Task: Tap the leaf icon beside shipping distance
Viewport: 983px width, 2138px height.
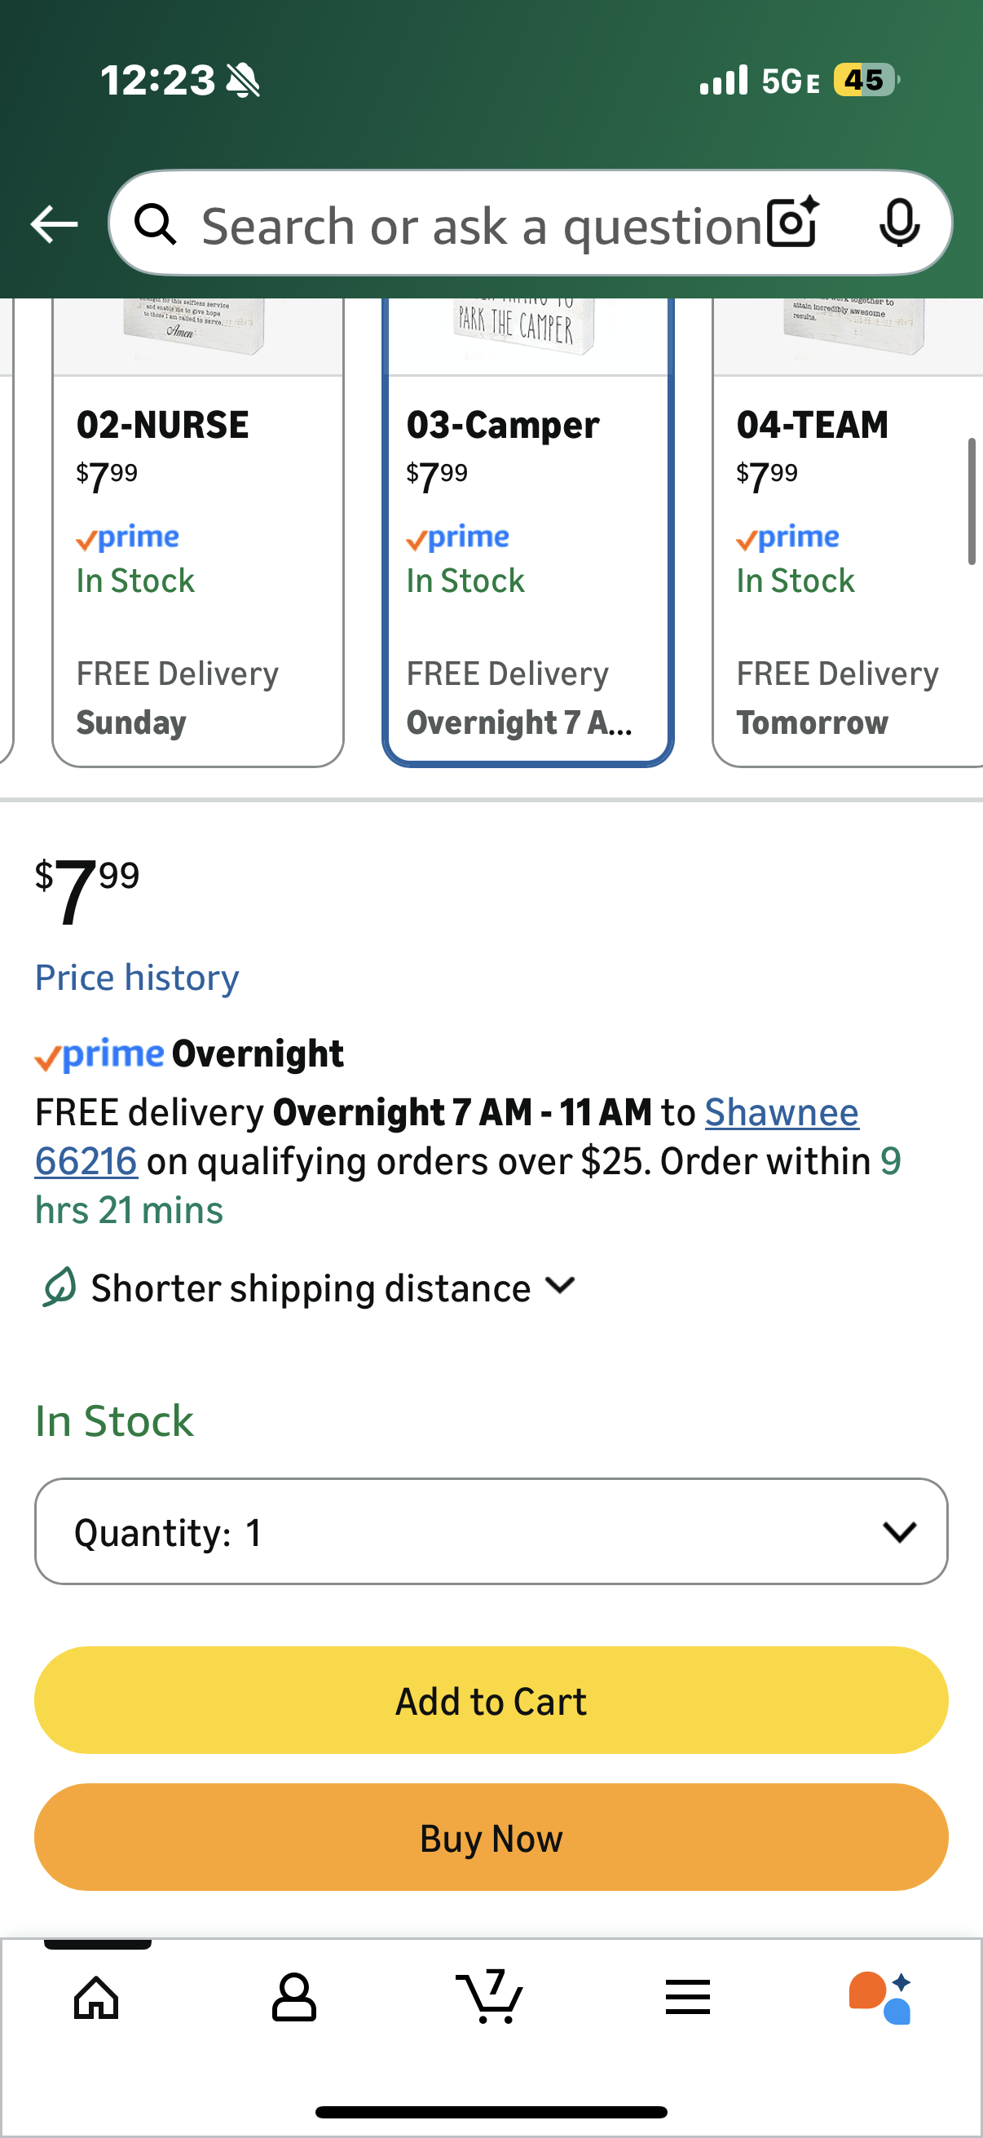Action: click(x=60, y=1288)
